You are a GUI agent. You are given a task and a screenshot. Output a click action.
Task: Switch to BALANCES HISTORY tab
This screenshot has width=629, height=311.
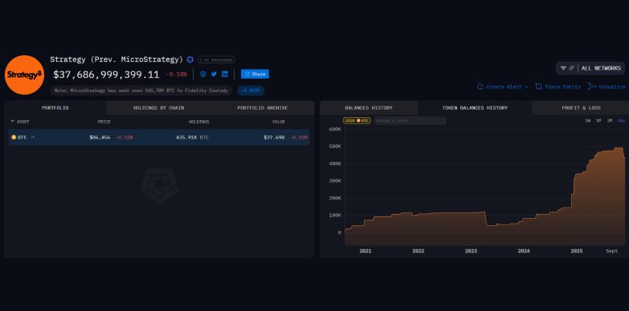tap(369, 108)
